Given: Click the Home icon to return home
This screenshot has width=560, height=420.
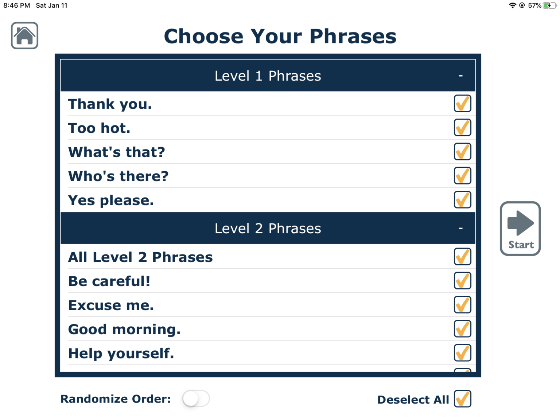Looking at the screenshot, I should pos(24,35).
